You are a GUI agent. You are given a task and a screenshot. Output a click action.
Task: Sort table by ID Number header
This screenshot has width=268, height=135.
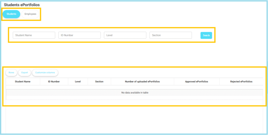tap(54, 82)
